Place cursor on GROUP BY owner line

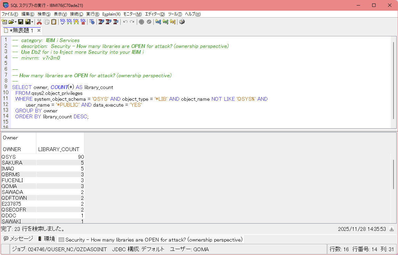[x=36, y=111]
